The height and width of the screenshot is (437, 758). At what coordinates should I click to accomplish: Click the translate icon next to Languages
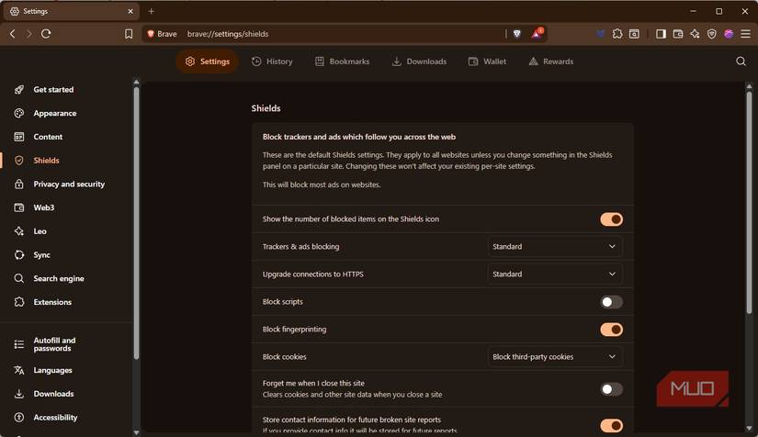pyautogui.click(x=19, y=370)
